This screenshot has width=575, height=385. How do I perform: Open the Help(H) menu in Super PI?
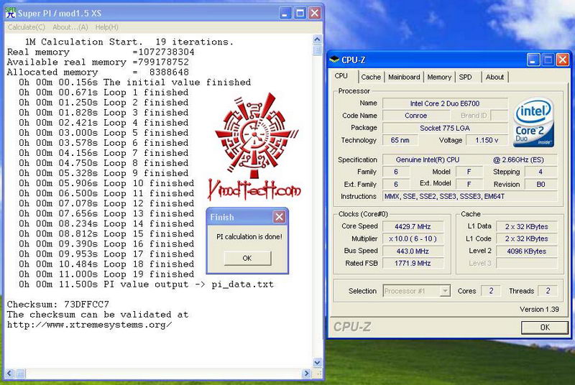click(x=106, y=27)
